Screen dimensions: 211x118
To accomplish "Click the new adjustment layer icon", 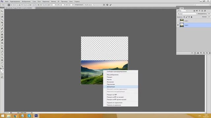I will pos(201,53).
